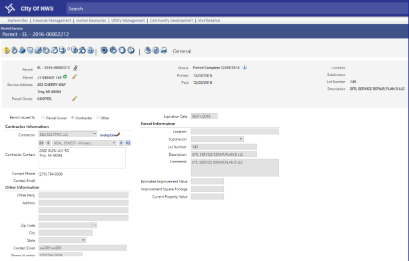Screen dimensions: 409x261
Task: Click the Other Information section heading
Action: click(x=22, y=188)
